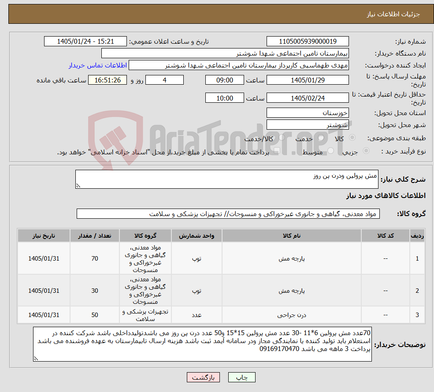The height and width of the screenshot is (392, 434).
Task: Click the واحد شمارش column header
Action: point(197,235)
